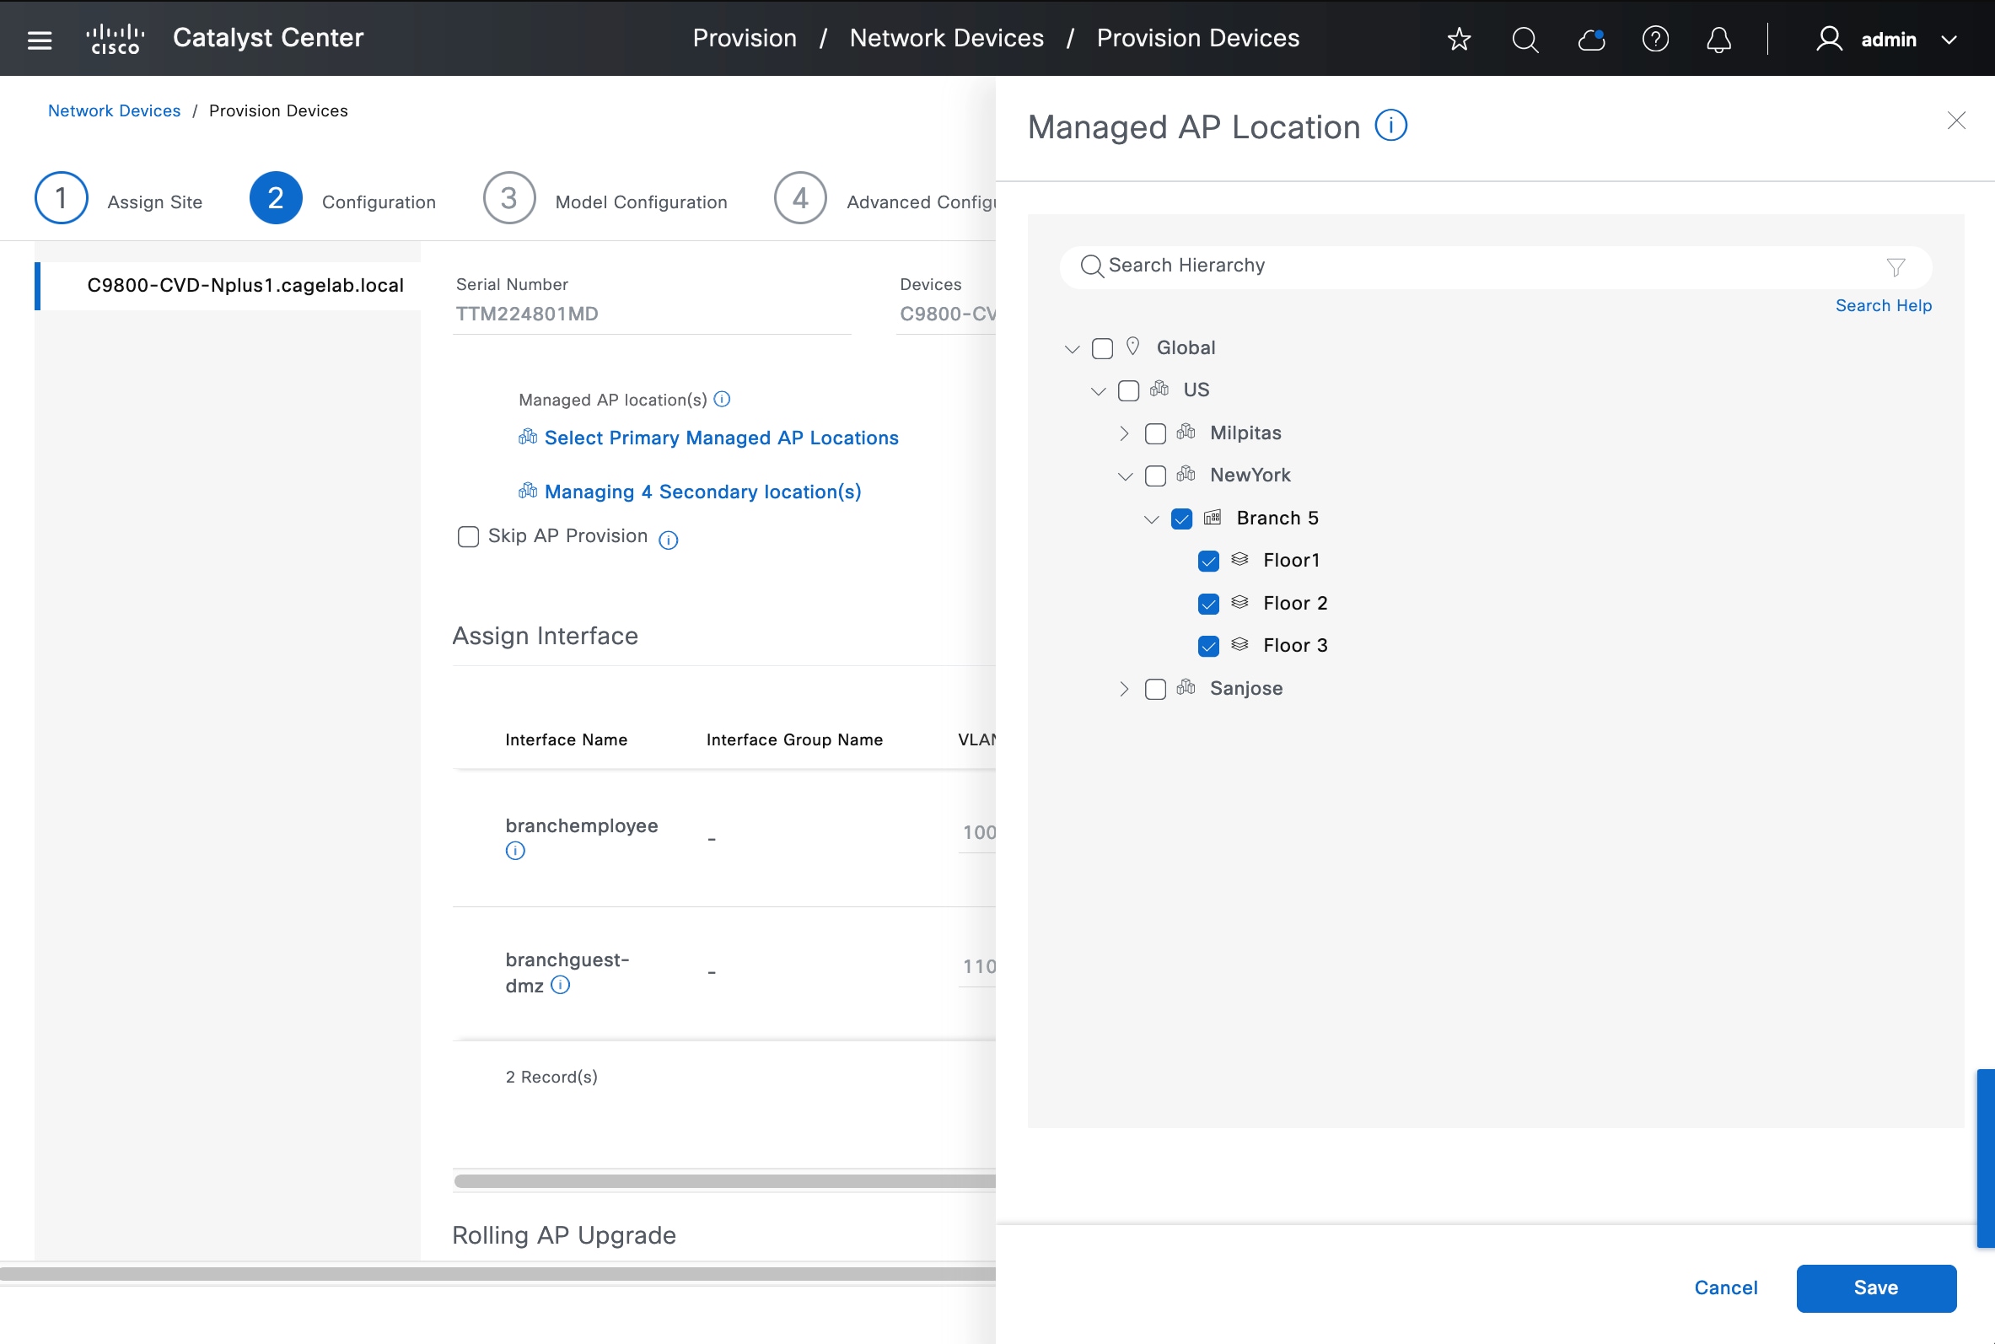This screenshot has height=1344, width=1995.
Task: Open Managing 4 Secondary location(s) link
Action: coord(702,492)
